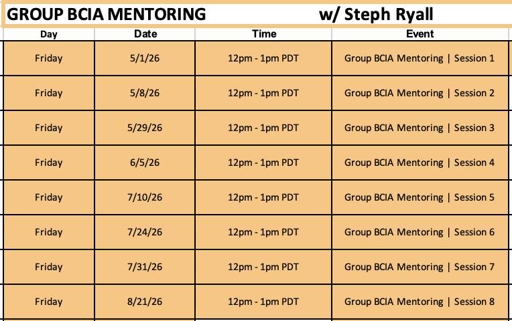The width and height of the screenshot is (512, 321).
Task: Select the 7/24/26 date cell
Action: [145, 232]
